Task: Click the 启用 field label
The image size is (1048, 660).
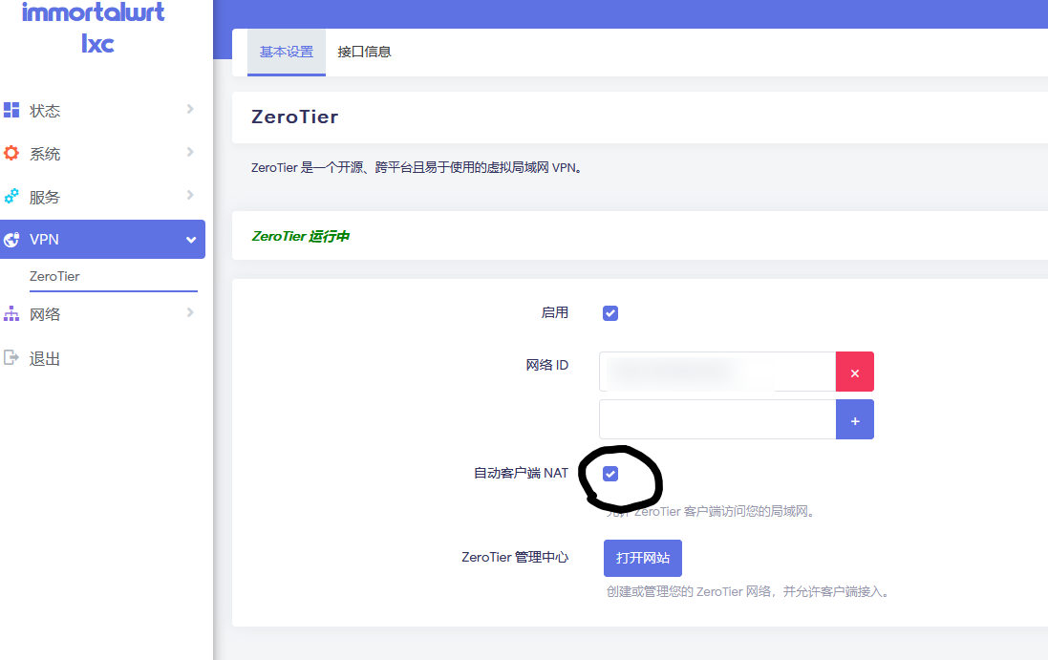Action: click(x=555, y=312)
